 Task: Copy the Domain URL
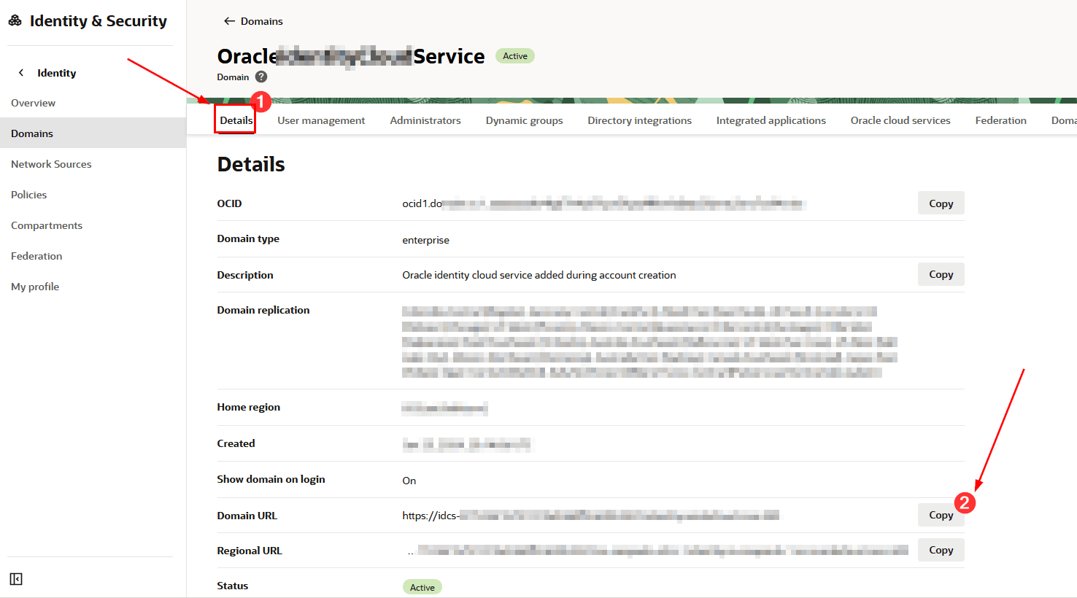point(941,515)
